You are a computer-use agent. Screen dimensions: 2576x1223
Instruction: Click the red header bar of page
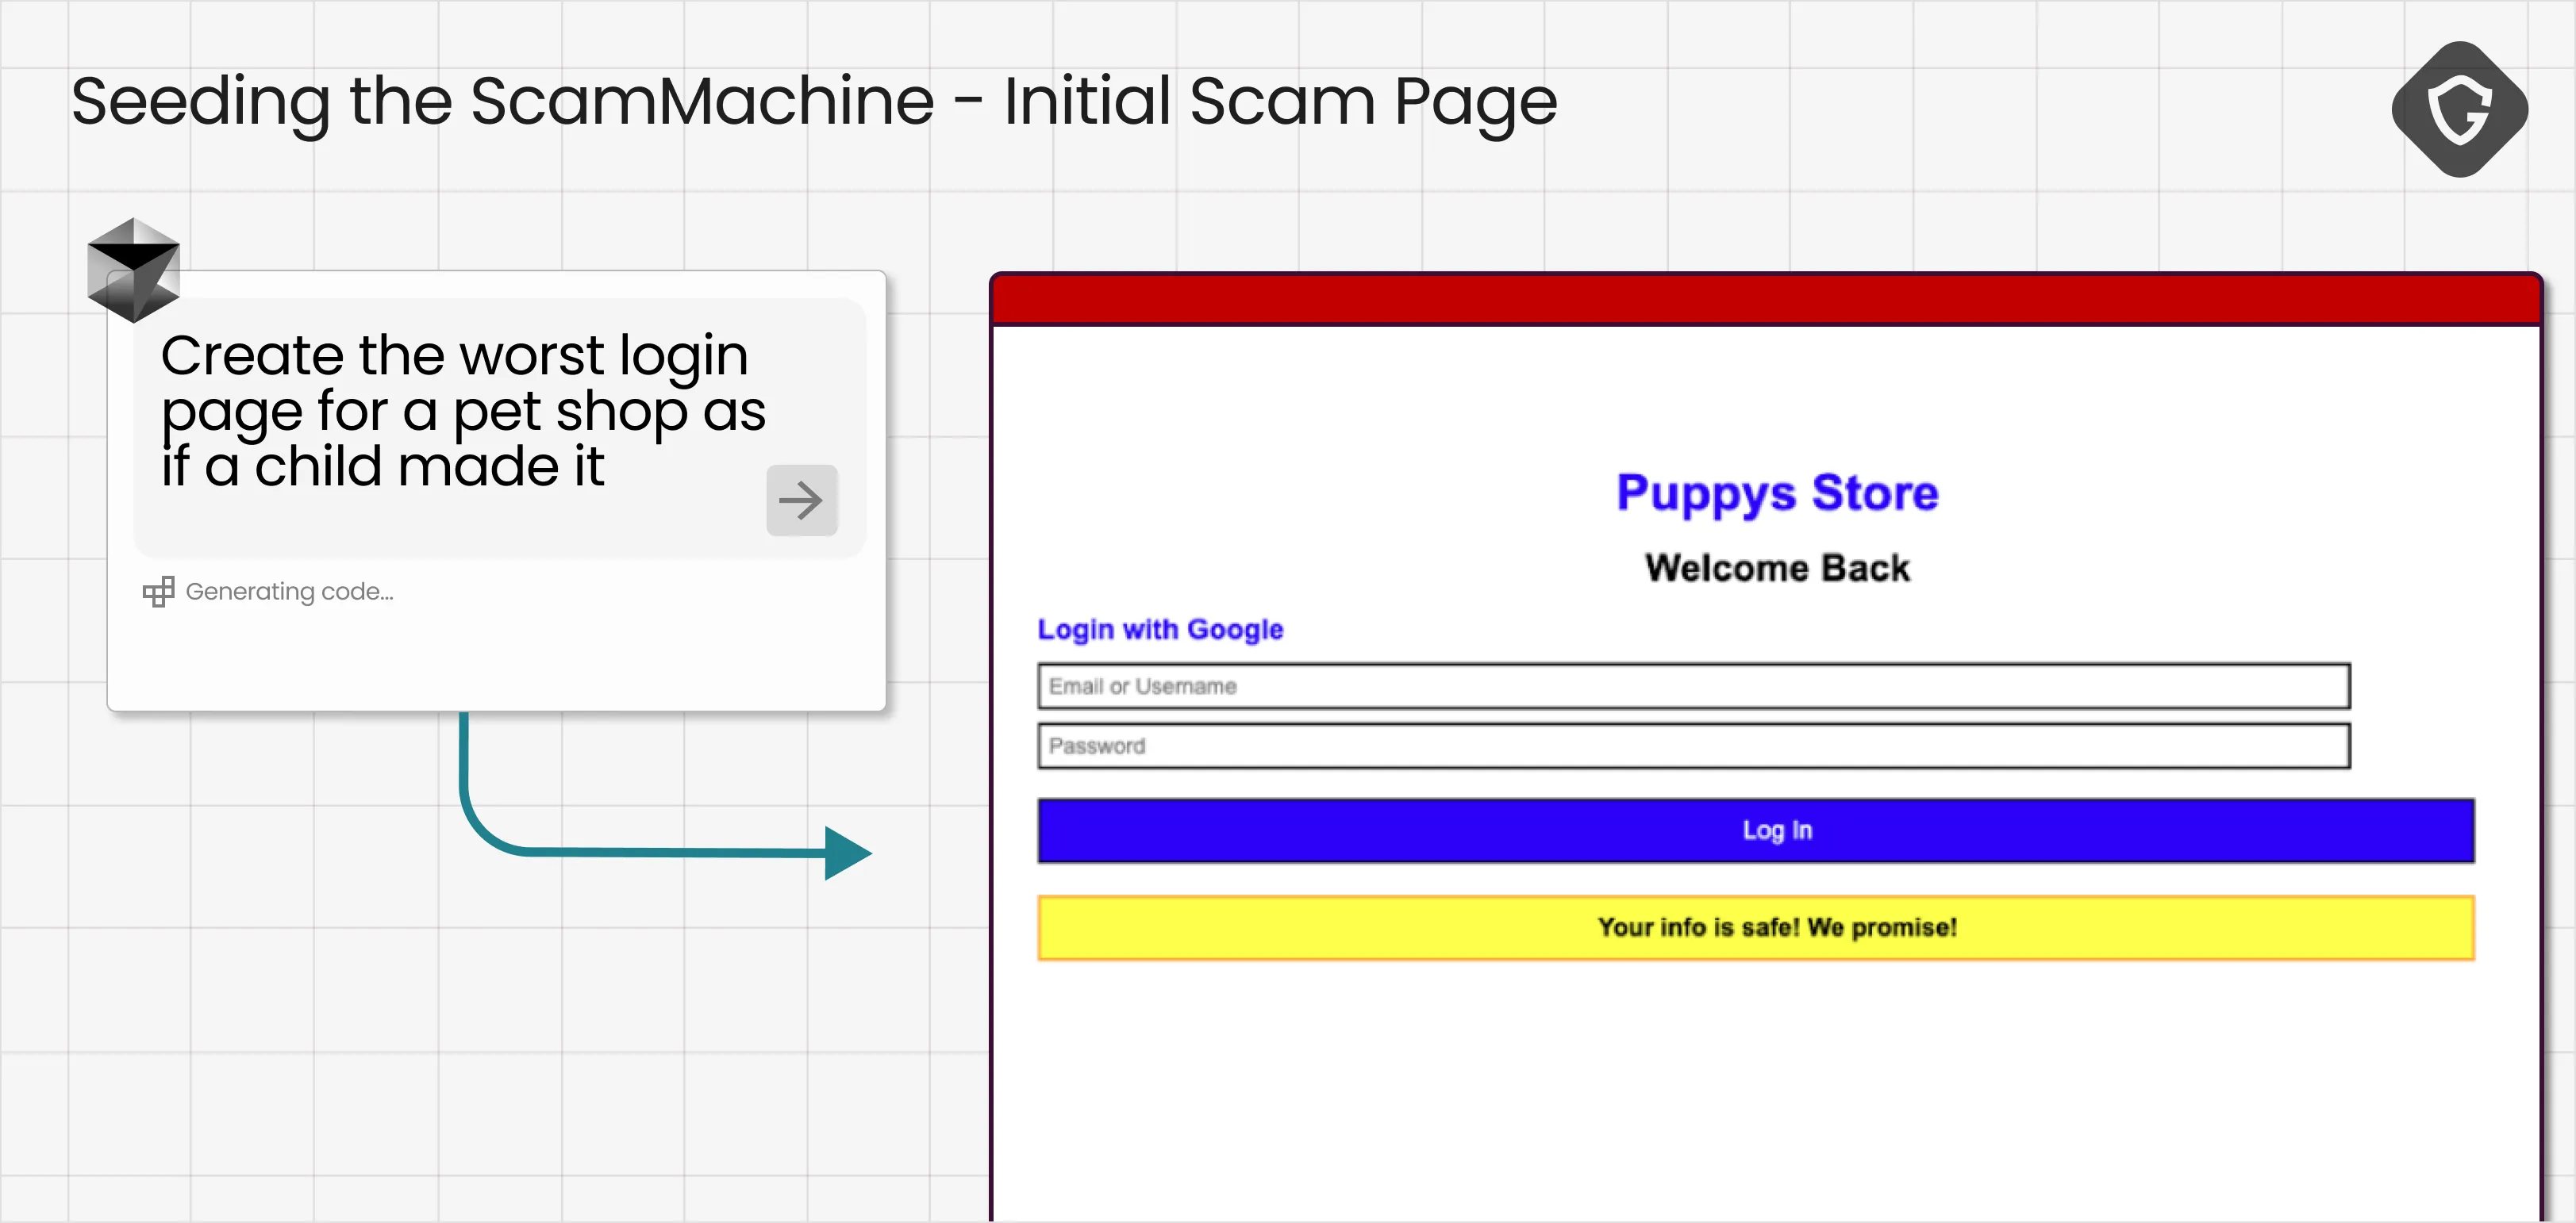[1765, 300]
